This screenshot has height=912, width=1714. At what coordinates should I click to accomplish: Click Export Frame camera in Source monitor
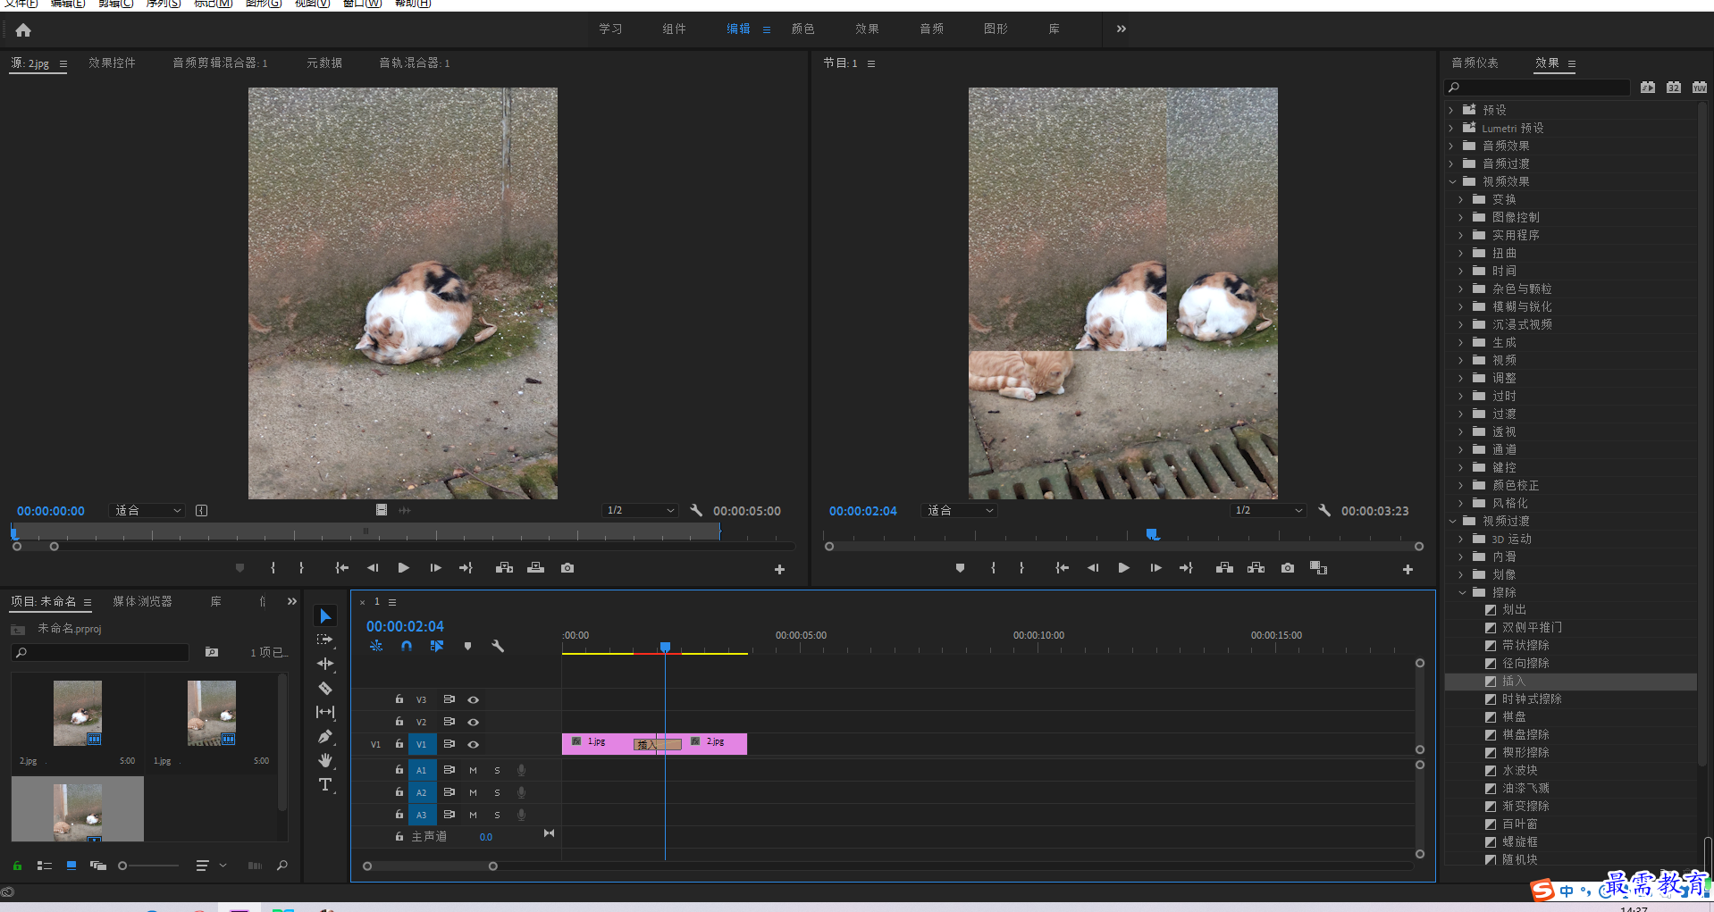[x=567, y=568]
